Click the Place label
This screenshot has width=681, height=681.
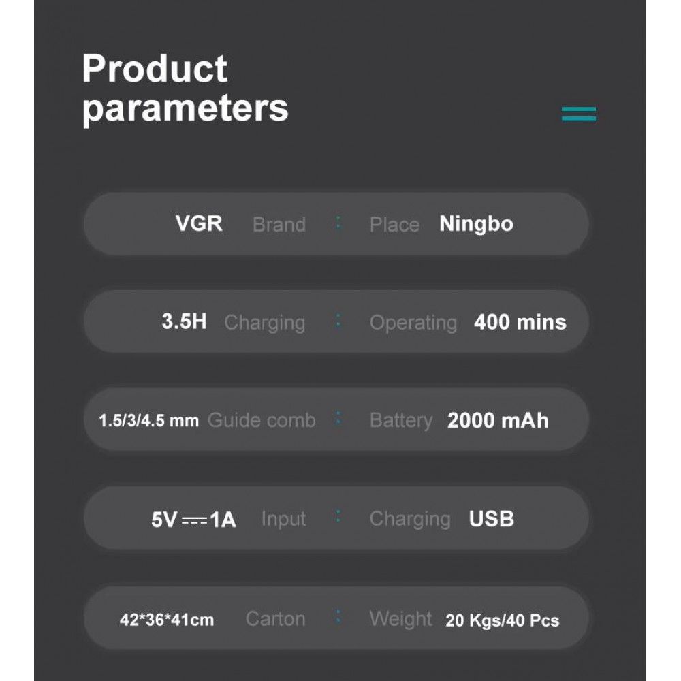[x=394, y=225]
